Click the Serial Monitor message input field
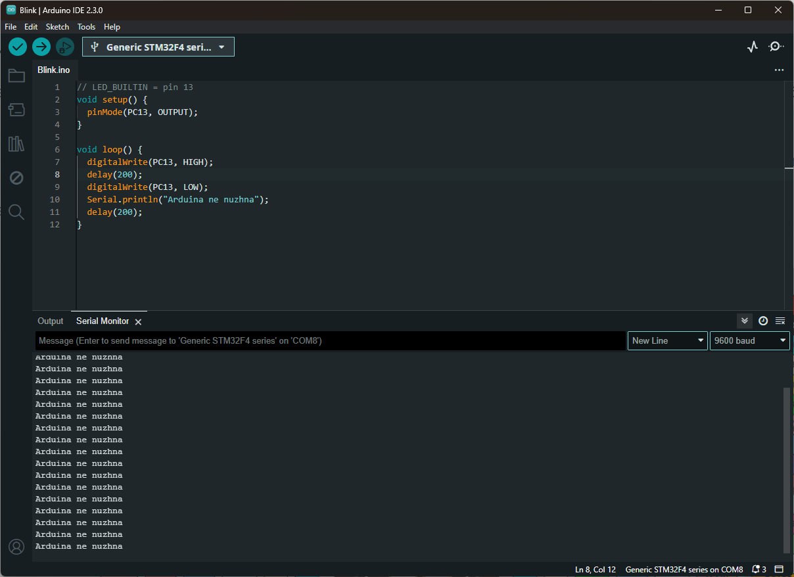794x577 pixels. [331, 340]
